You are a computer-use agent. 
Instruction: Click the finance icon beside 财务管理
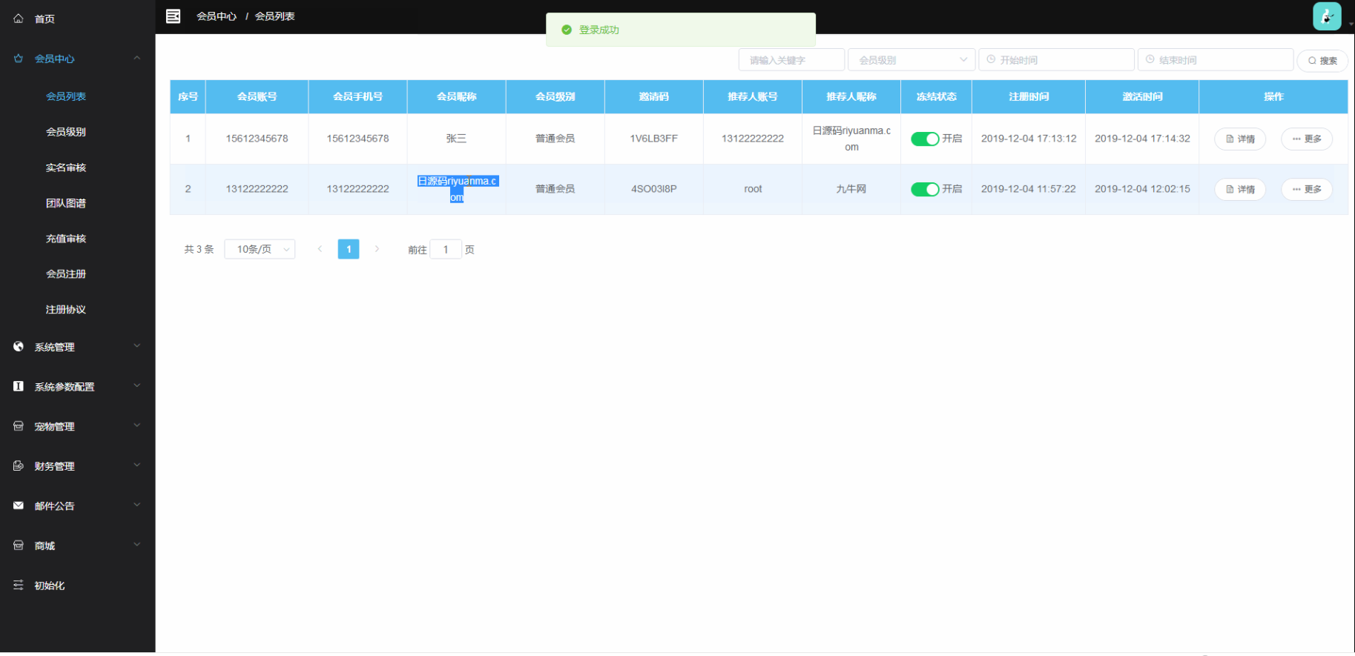click(19, 466)
